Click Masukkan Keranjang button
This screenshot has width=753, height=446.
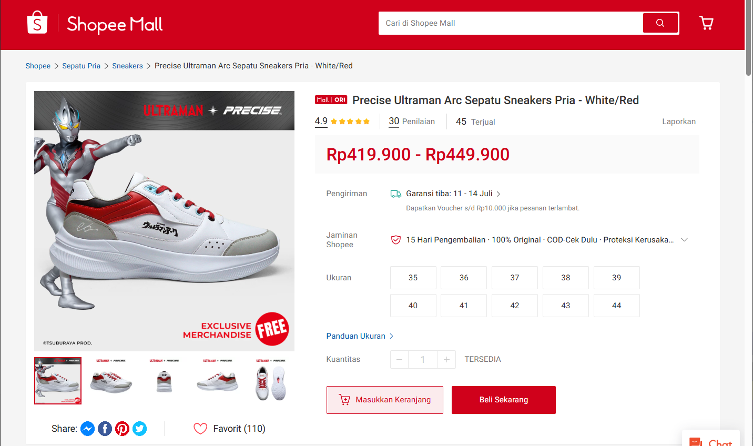384,400
